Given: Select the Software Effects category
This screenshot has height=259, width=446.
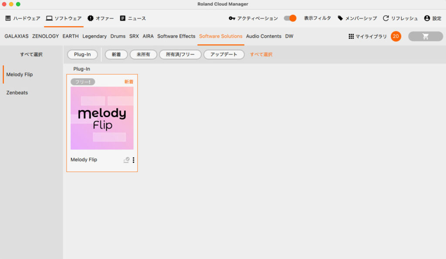Looking at the screenshot, I should (176, 37).
